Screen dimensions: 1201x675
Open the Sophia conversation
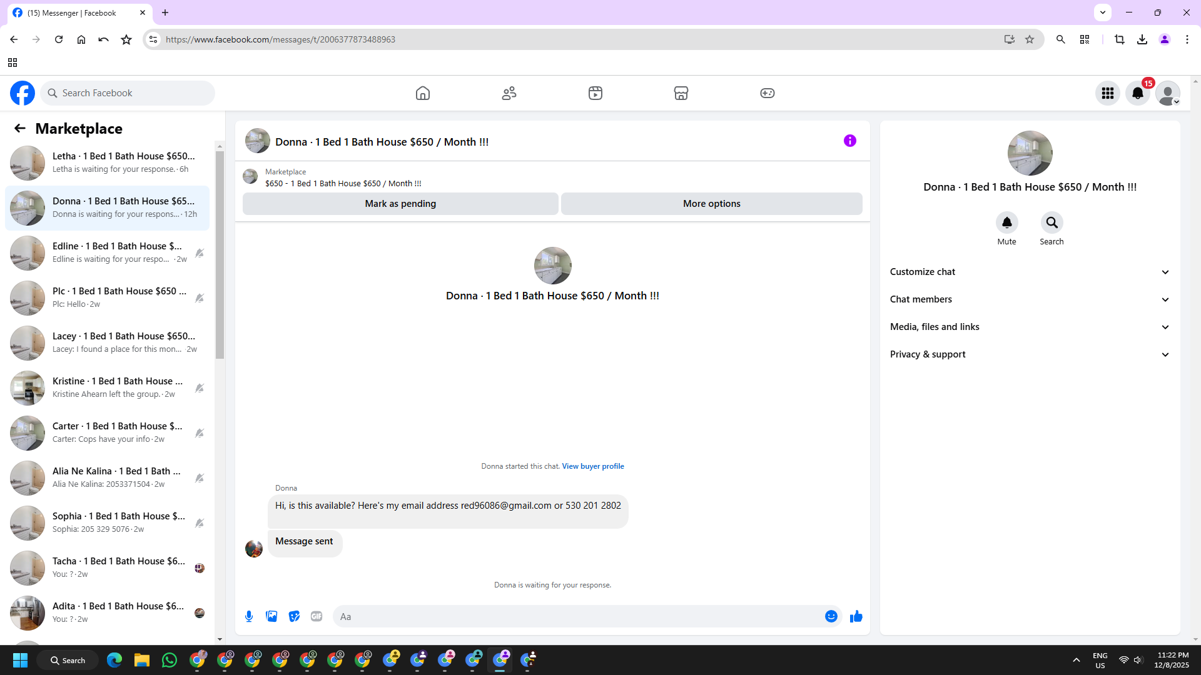coord(108,522)
